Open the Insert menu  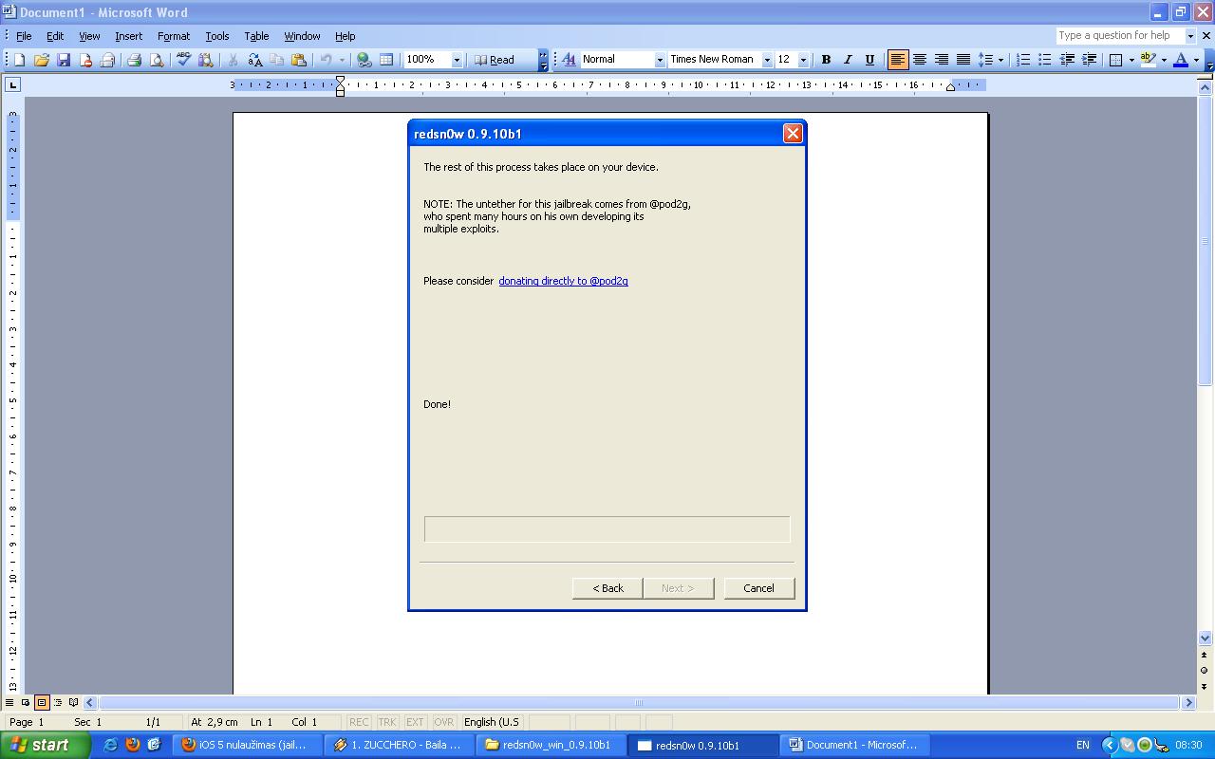pyautogui.click(x=128, y=36)
